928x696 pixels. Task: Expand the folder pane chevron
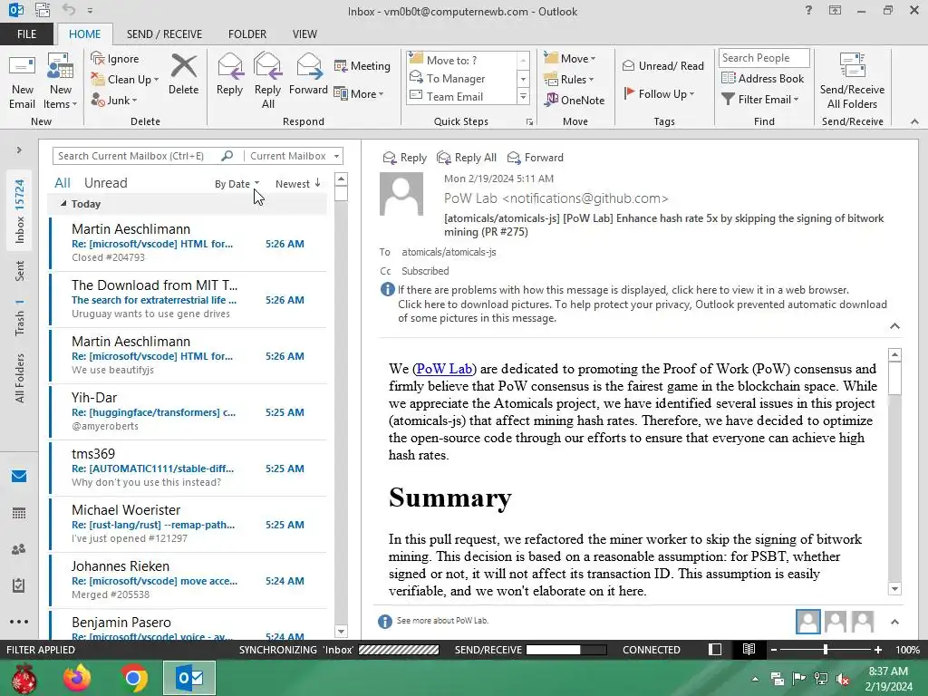(x=19, y=150)
